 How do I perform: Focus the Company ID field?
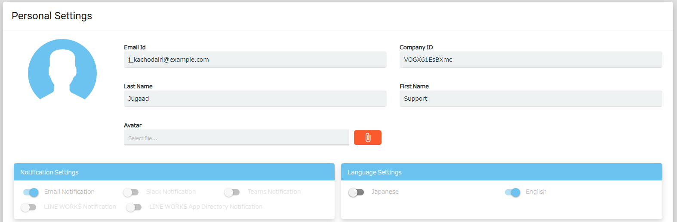[x=531, y=60]
